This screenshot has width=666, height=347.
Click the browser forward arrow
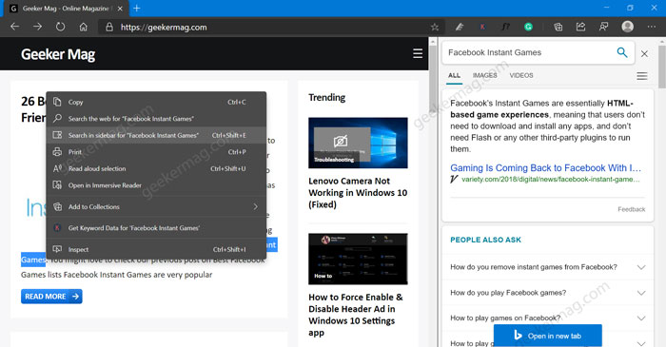38,27
